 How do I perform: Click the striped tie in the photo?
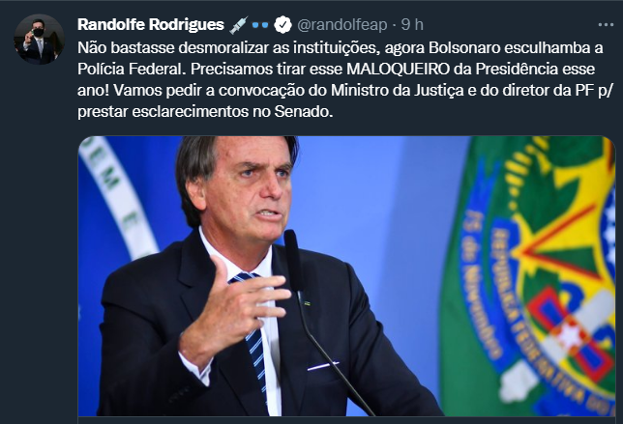coord(253,328)
